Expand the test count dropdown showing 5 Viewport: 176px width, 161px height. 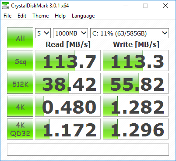click(43, 33)
